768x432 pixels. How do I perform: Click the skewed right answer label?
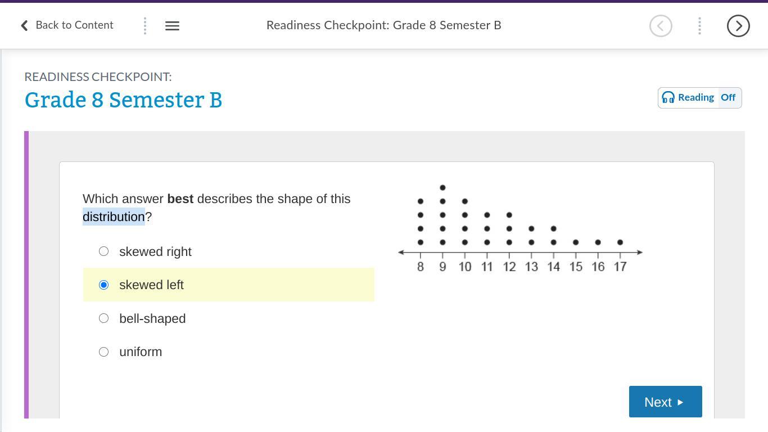click(155, 252)
